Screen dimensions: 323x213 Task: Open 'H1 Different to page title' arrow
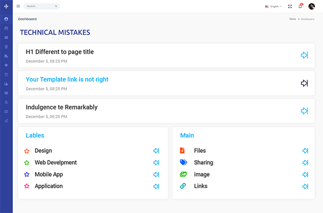click(304, 56)
